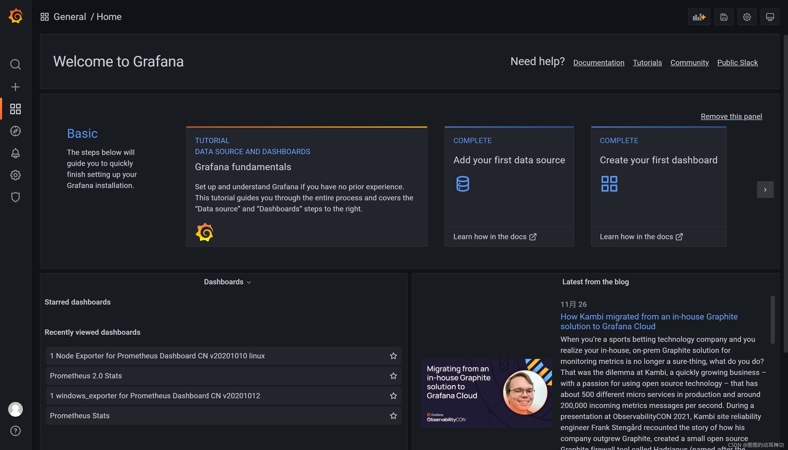The height and width of the screenshot is (450, 788).
Task: Open the Search dashboards magnifier icon
Action: [x=15, y=64]
